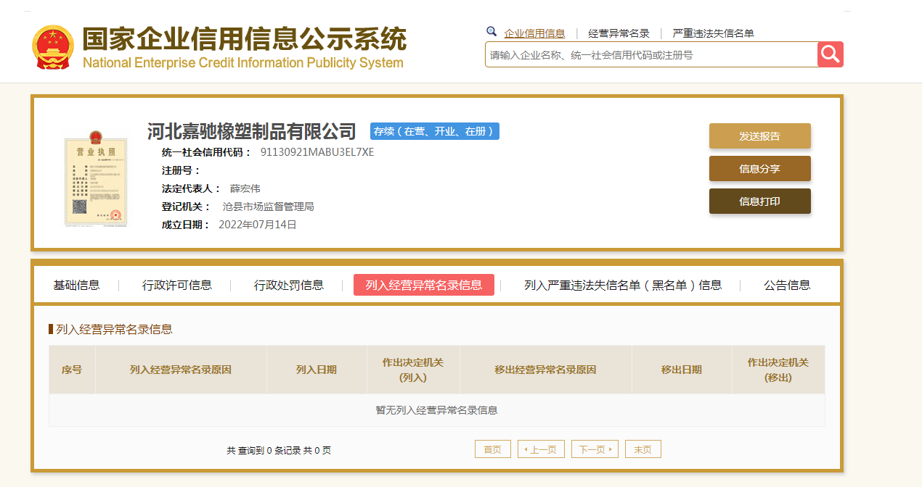Viewport: 922px width, 487px height.
Task: Switch to the 行政处罚信息 tab
Action: pos(289,285)
